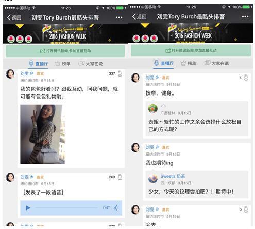This screenshot has height=229, width=255.
Task: Tap 刘雯 name on voice message post
Action: 24,177
